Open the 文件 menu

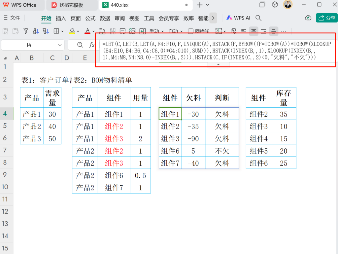click(12, 18)
